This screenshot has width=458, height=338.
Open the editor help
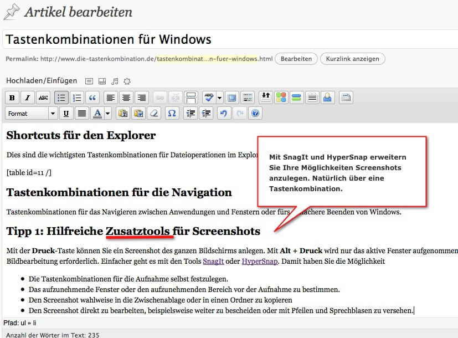[x=255, y=114]
